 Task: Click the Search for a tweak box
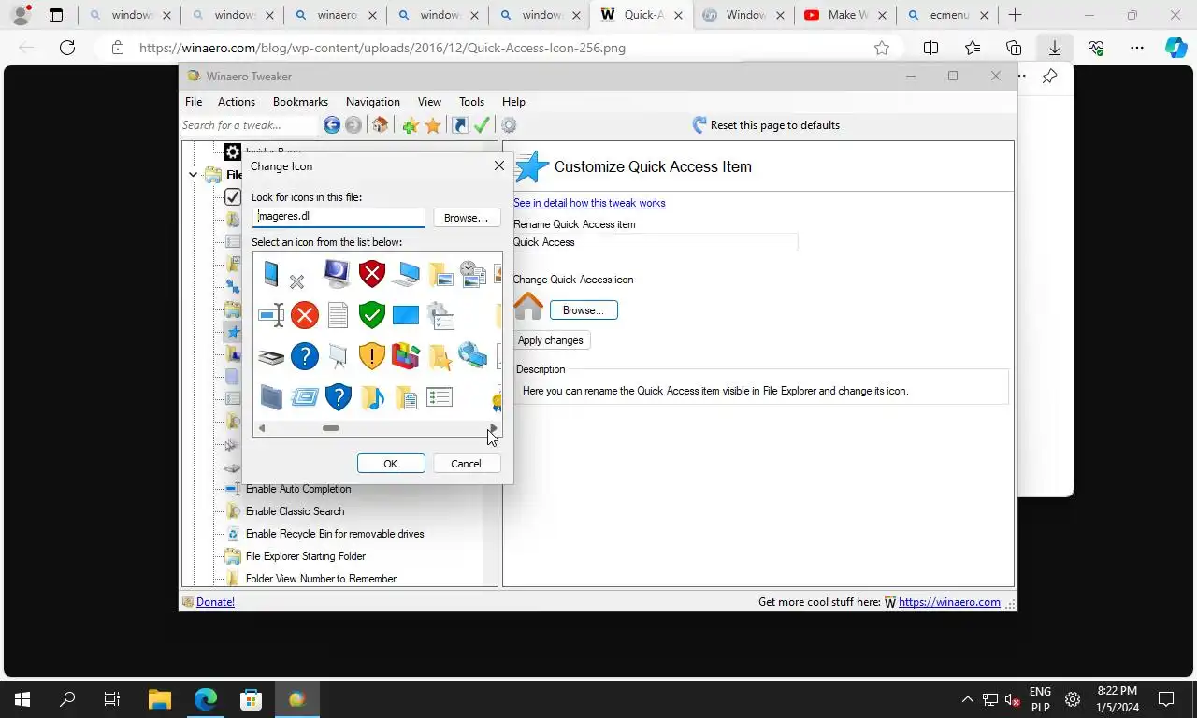pos(250,125)
